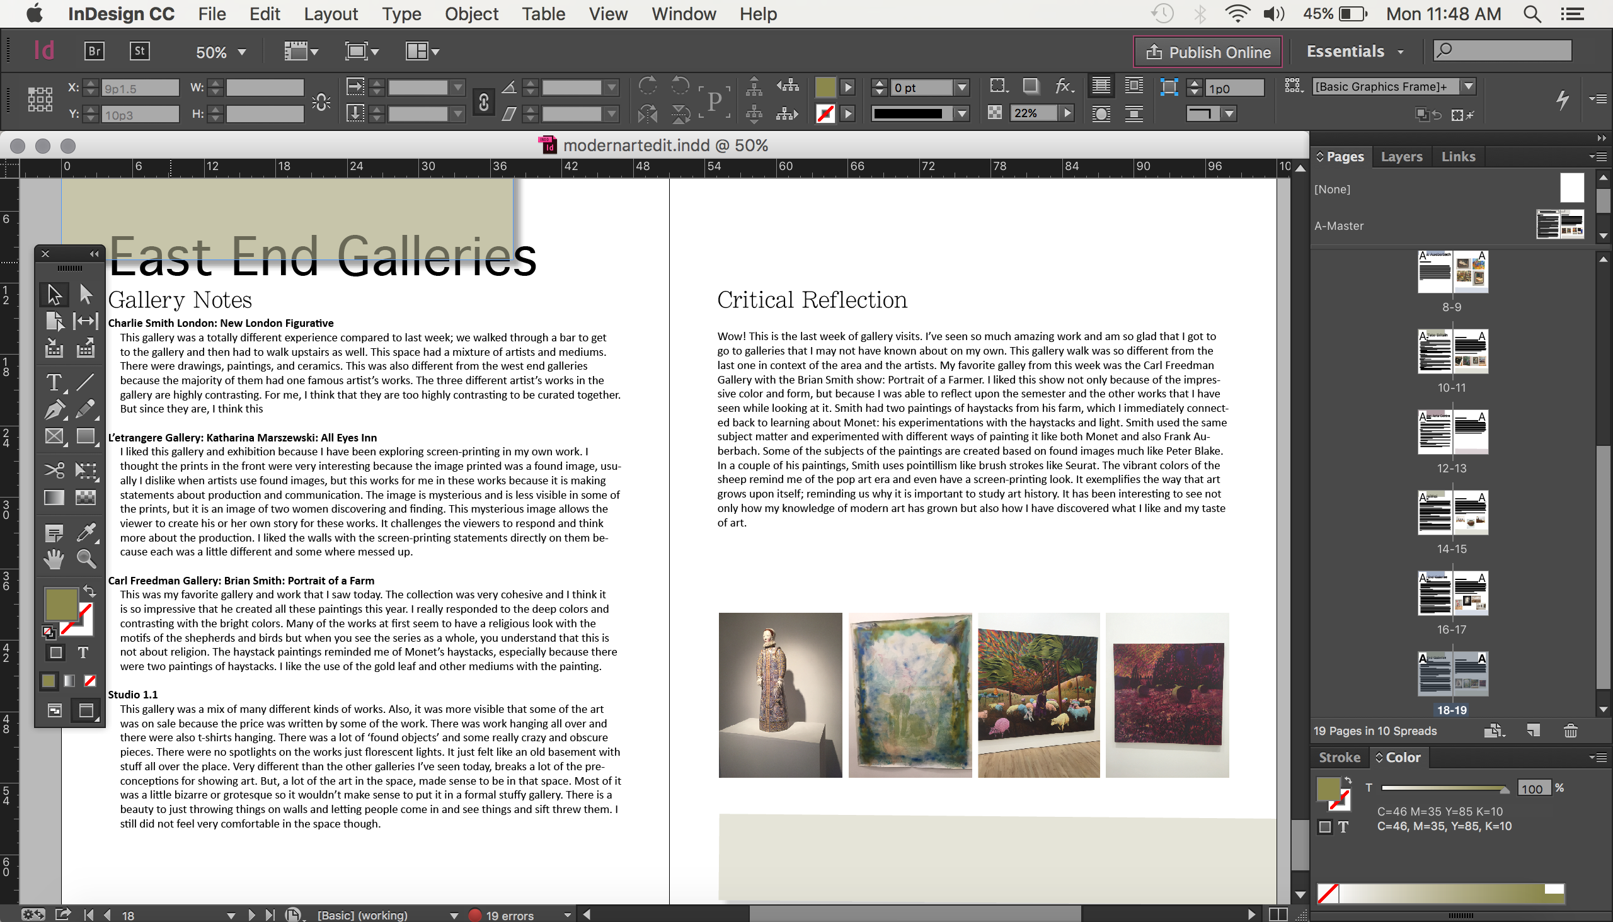Click the Rectangle Frame tool

(54, 436)
